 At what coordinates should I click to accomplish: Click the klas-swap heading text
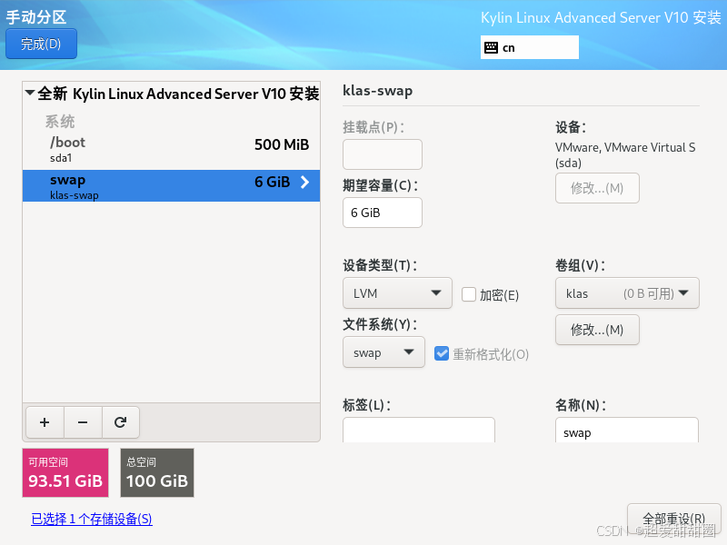click(377, 91)
